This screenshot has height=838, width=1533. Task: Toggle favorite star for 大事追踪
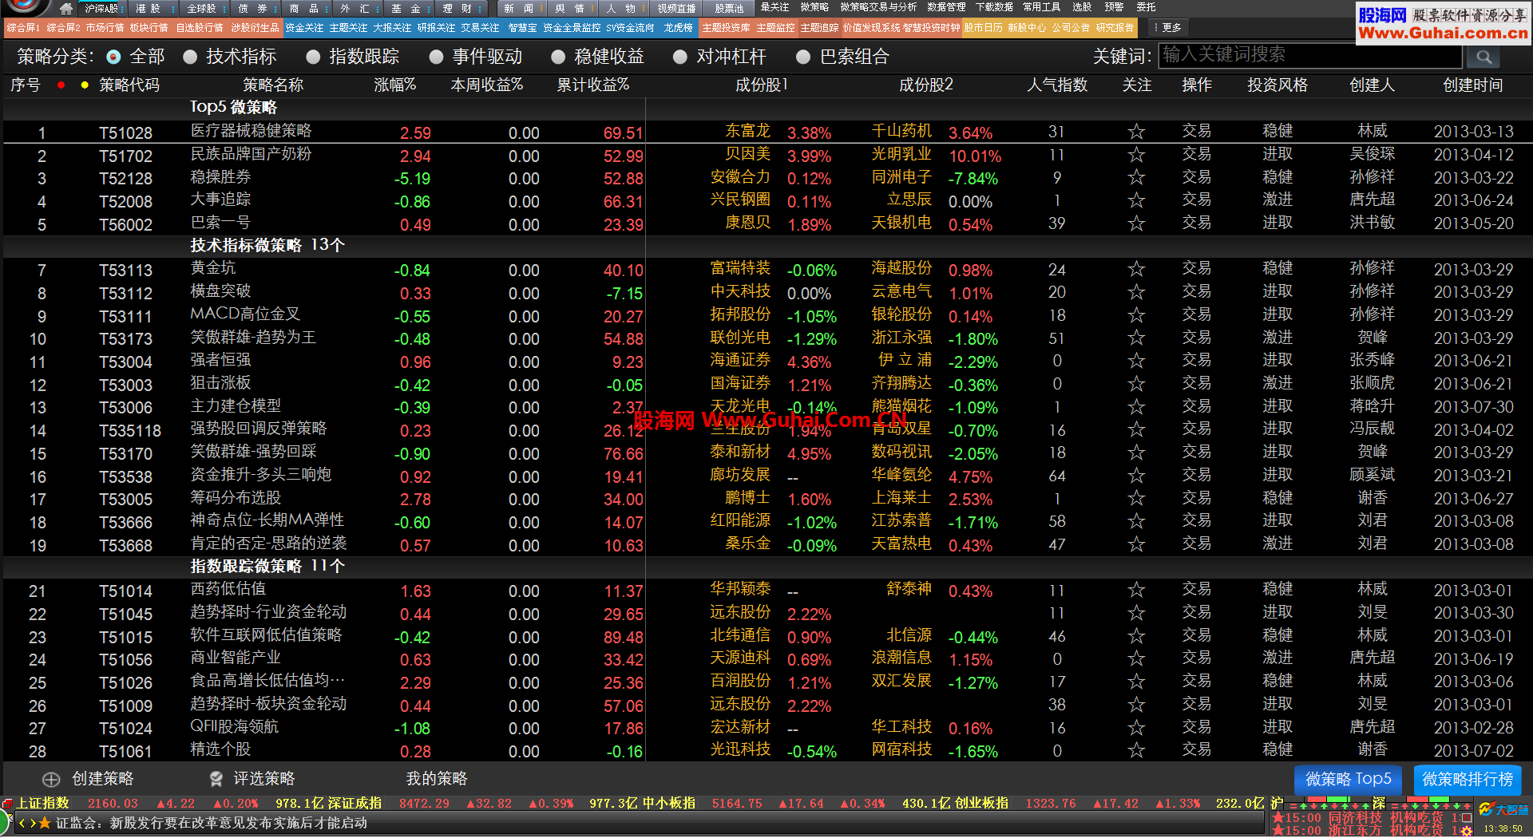point(1136,200)
